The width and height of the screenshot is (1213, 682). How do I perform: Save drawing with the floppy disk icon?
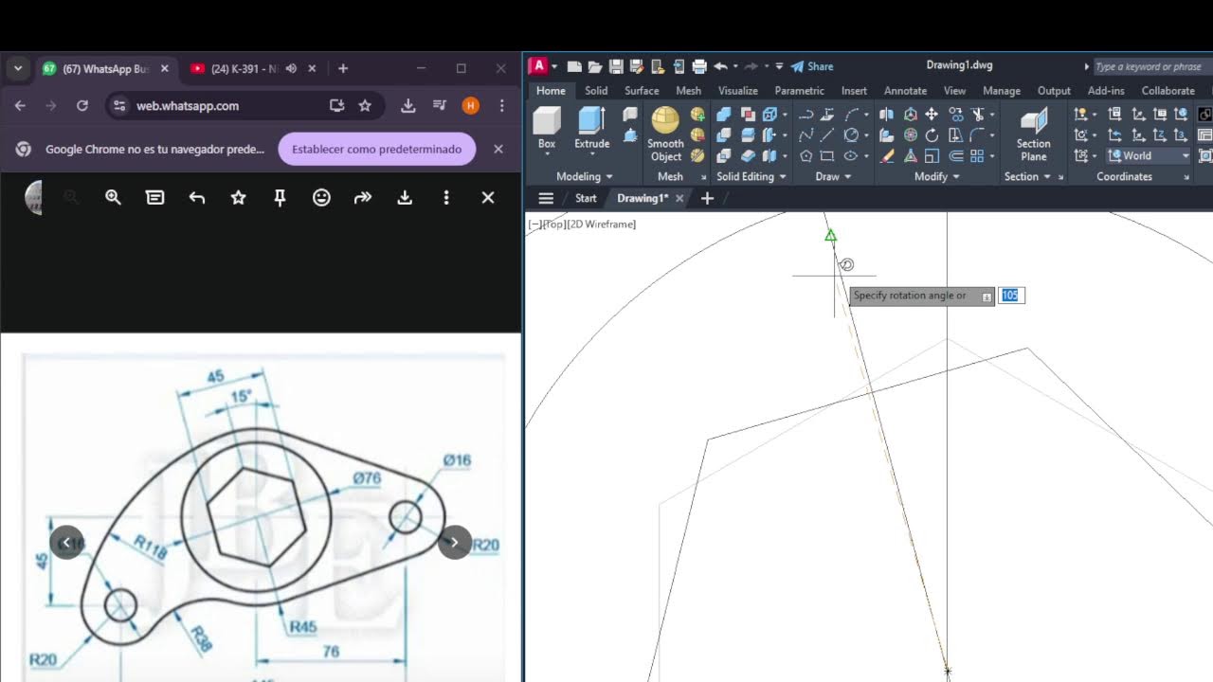pyautogui.click(x=616, y=66)
